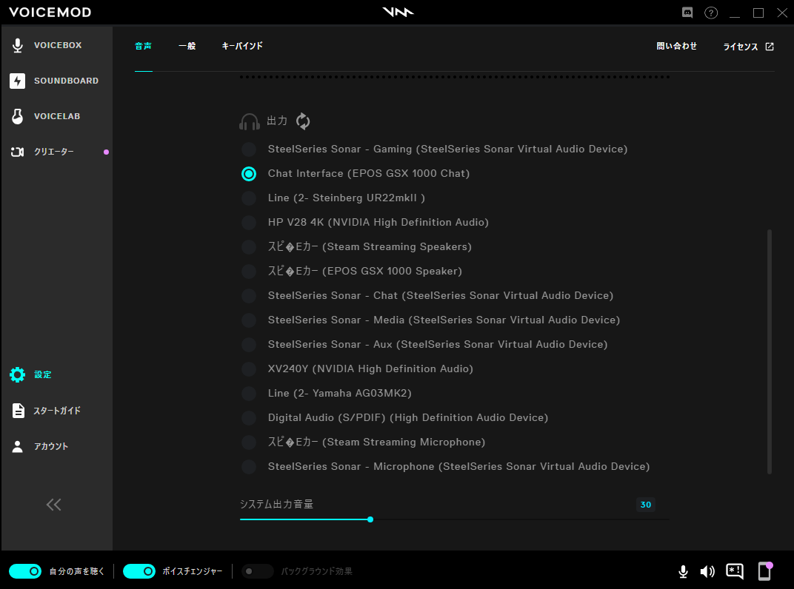Viewport: 794px width, 589px height.
Task: Mute the microphone in the bottom bar
Action: click(683, 571)
